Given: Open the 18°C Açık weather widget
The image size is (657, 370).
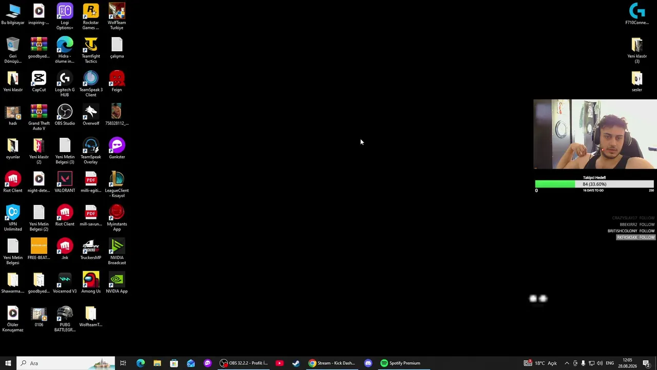Looking at the screenshot, I should [x=540, y=363].
